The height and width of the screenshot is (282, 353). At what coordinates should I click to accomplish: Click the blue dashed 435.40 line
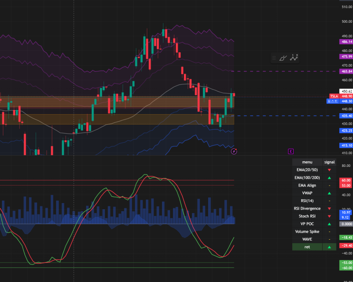tap(285, 116)
